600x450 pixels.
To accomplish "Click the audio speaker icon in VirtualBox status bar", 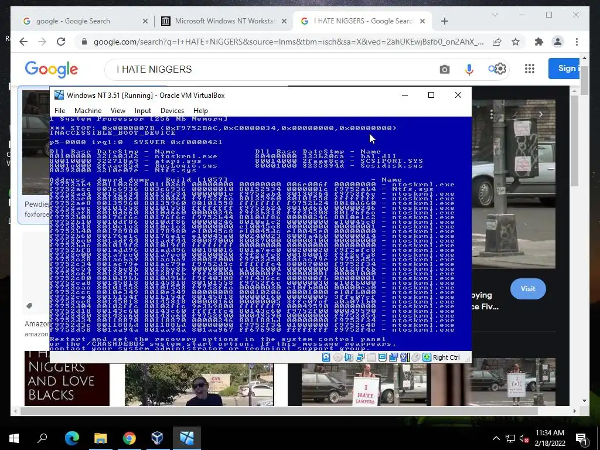I will (x=349, y=357).
